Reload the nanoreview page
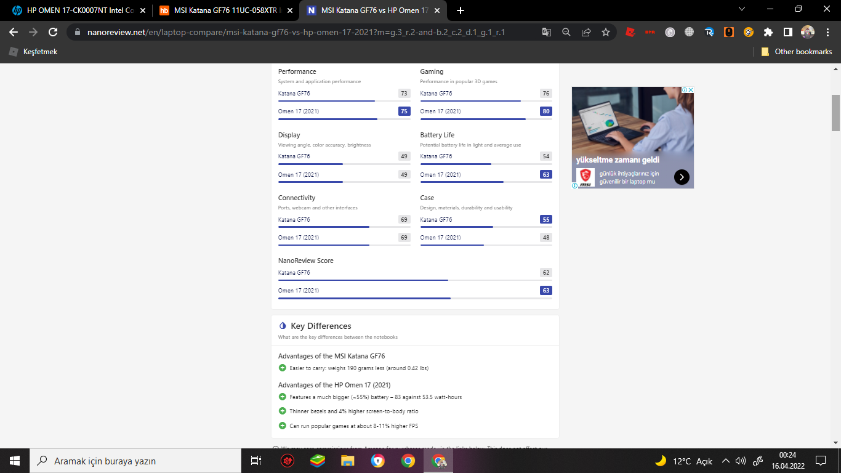Image resolution: width=841 pixels, height=473 pixels. (x=53, y=32)
